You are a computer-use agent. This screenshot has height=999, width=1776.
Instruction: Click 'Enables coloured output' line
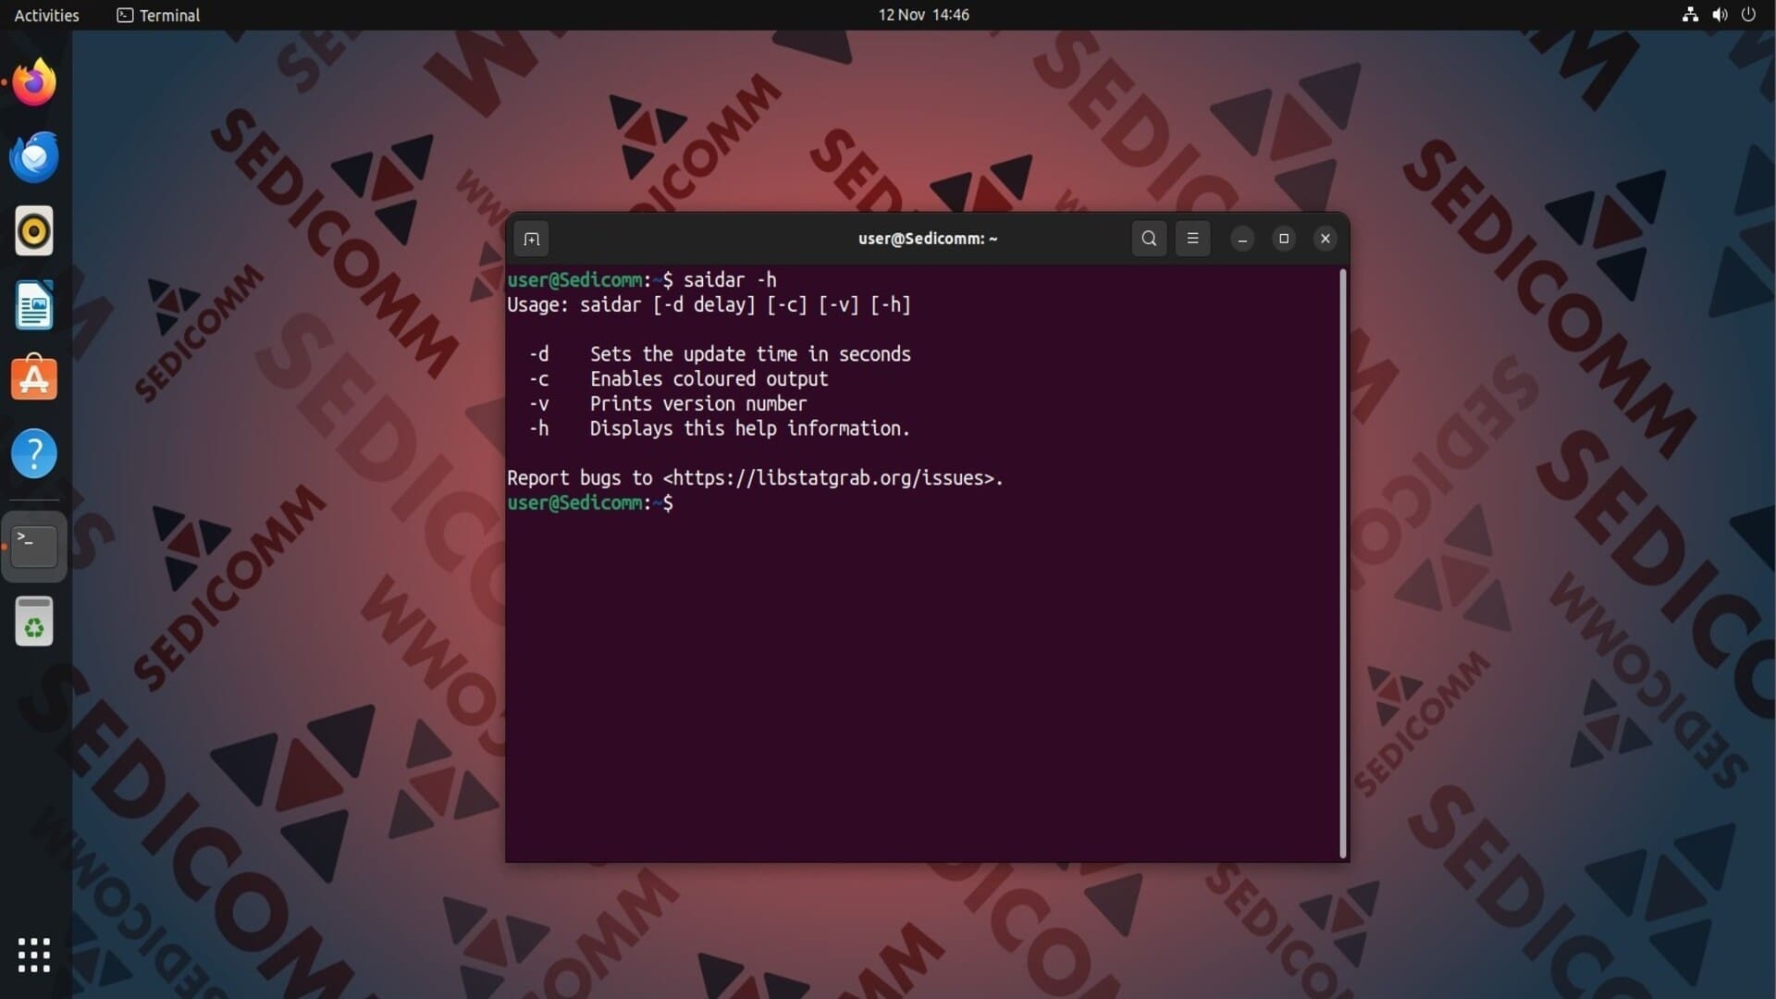pyautogui.click(x=709, y=379)
